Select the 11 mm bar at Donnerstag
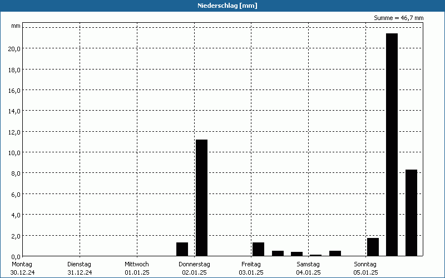 pyautogui.click(x=201, y=198)
